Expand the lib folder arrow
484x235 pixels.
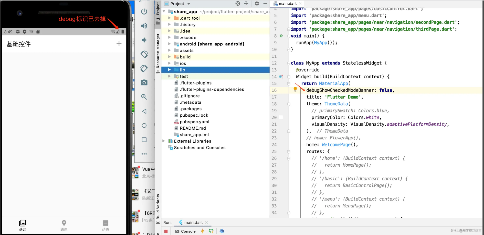(x=169, y=70)
